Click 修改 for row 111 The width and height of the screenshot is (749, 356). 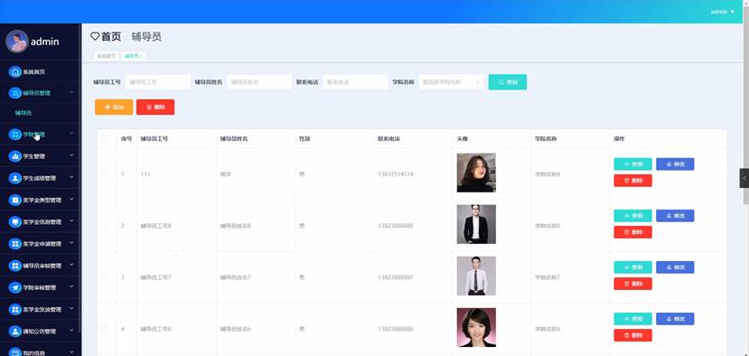pyautogui.click(x=675, y=164)
